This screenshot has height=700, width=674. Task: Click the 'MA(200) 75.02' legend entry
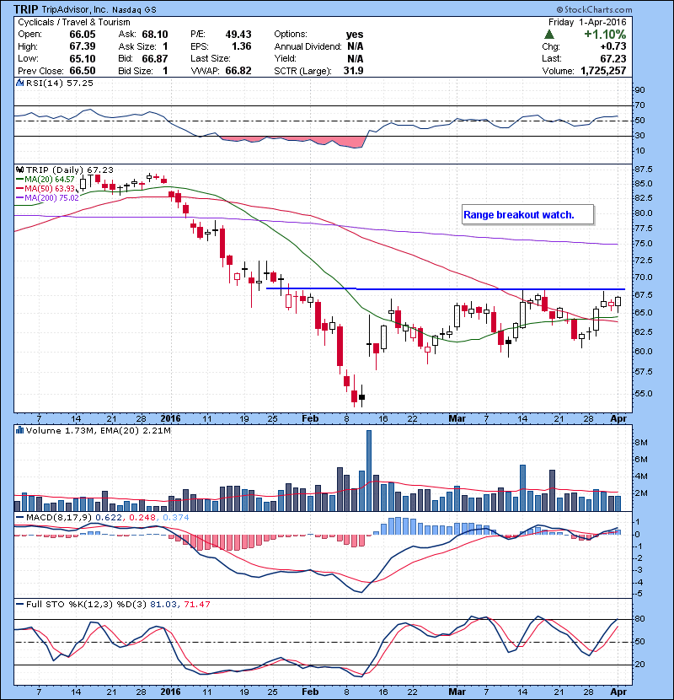(x=47, y=197)
